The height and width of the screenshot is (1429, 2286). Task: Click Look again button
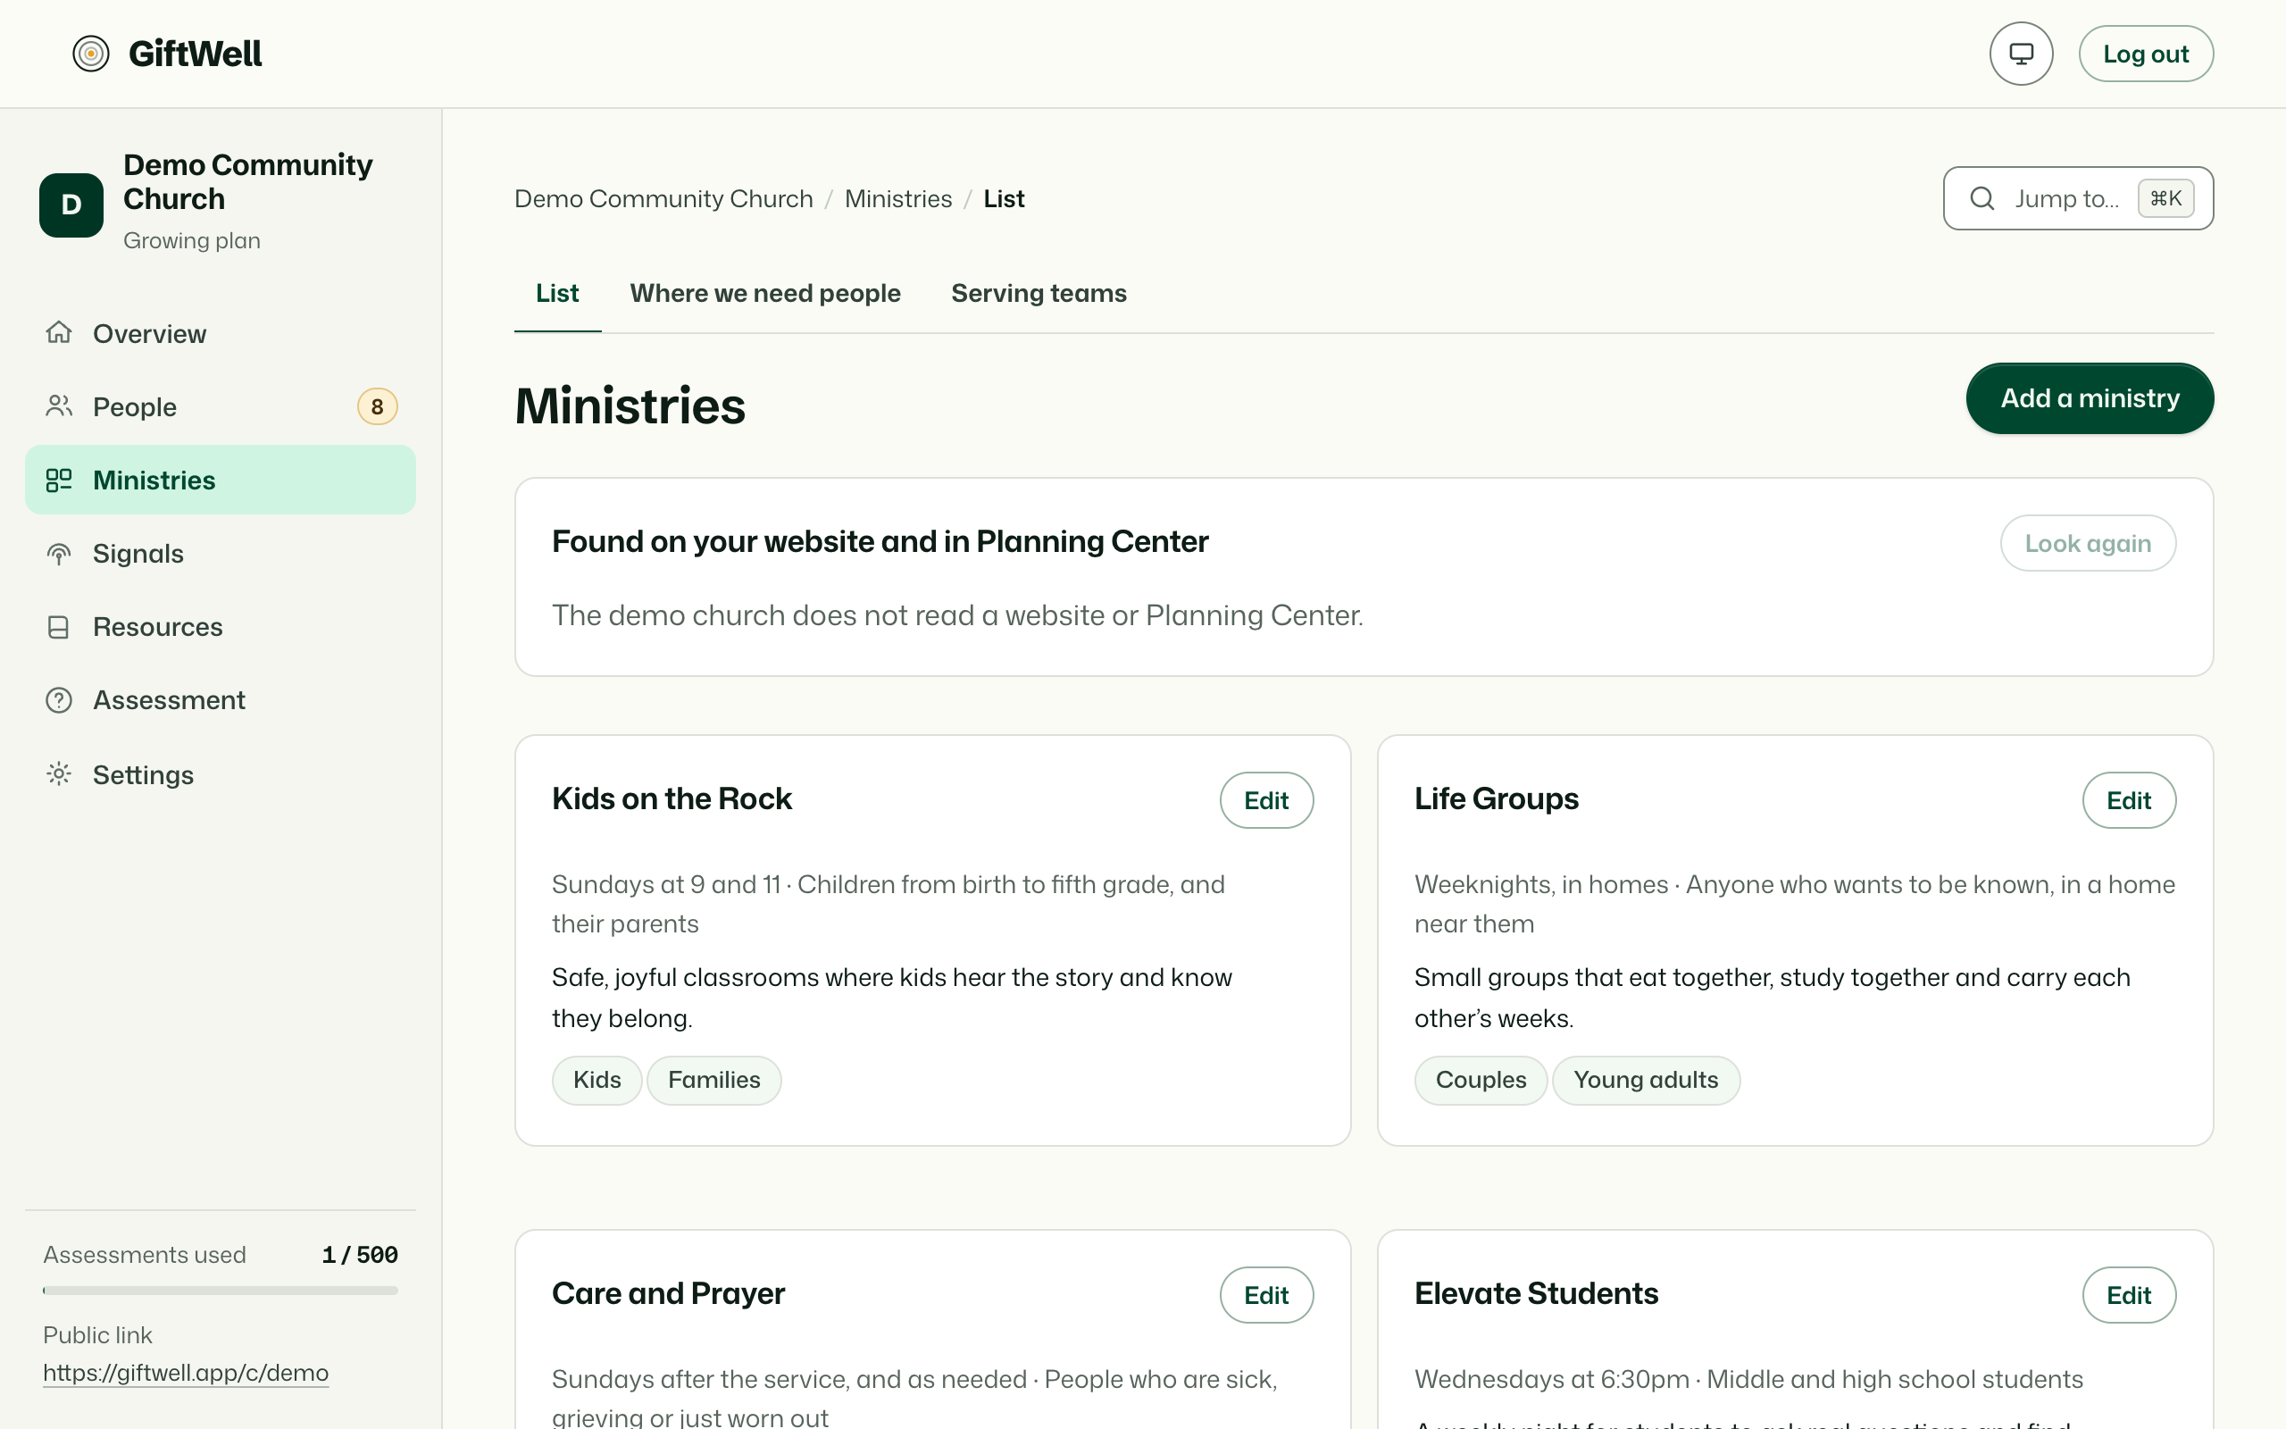coord(2088,543)
